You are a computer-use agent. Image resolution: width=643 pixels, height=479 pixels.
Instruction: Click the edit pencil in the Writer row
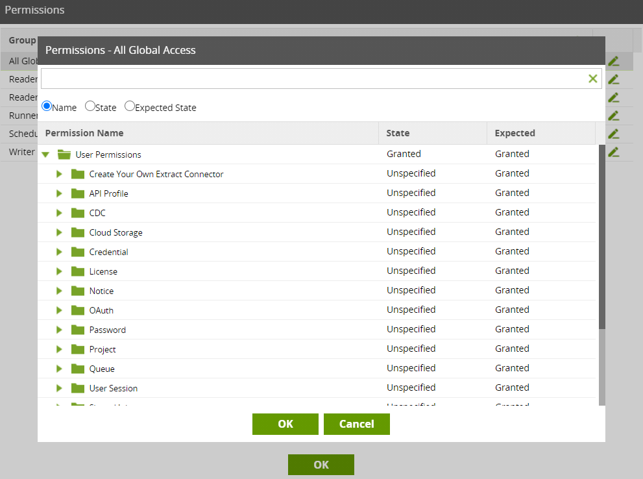(x=613, y=152)
